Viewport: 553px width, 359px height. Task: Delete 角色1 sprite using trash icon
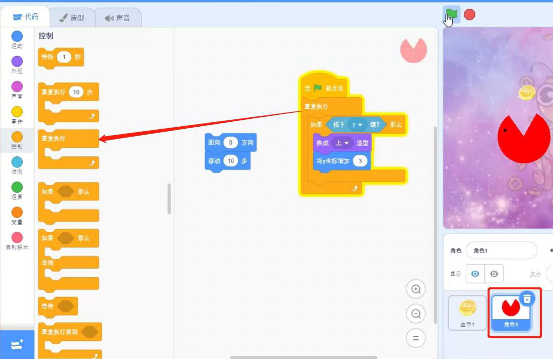pos(527,298)
